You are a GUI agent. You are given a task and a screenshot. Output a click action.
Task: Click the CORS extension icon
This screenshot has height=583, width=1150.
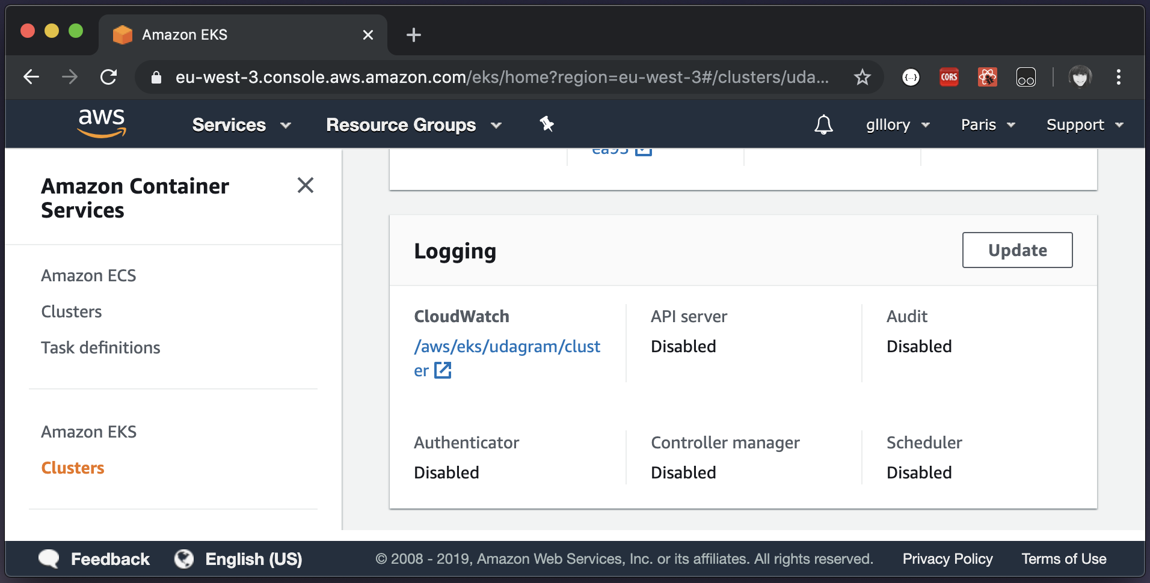coord(949,77)
